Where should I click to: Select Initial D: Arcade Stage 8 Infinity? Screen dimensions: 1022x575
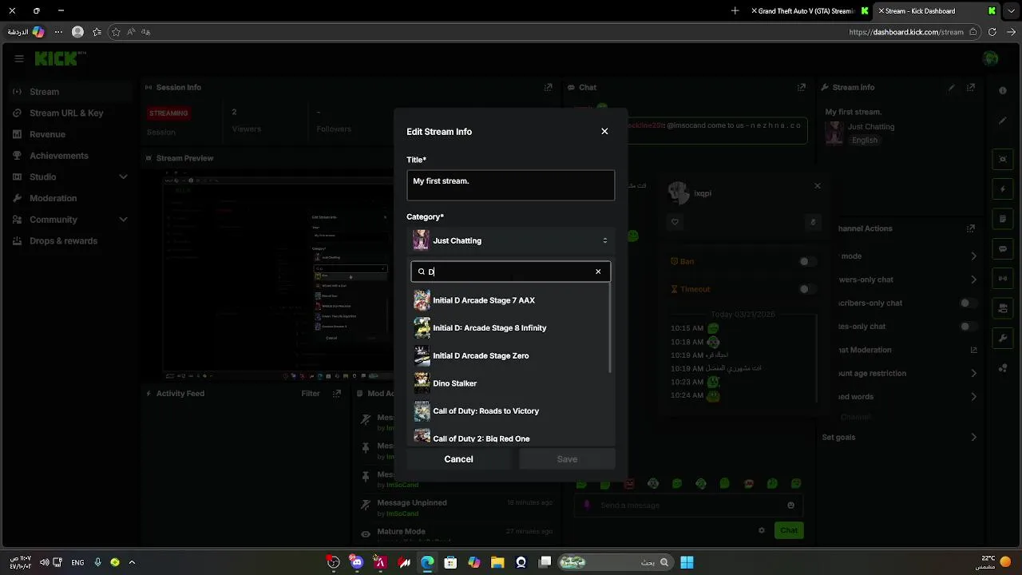pos(510,328)
